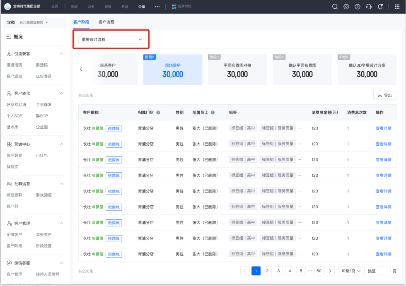Open the 企微 top navigation menu
406x286 pixels.
click(x=142, y=7)
